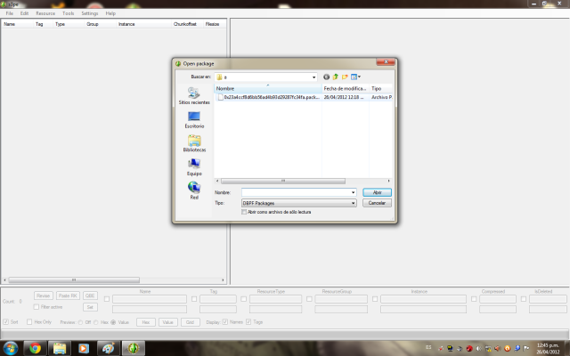Open Paint from the taskbar
This screenshot has width=570, height=356.
pyautogui.click(x=109, y=348)
